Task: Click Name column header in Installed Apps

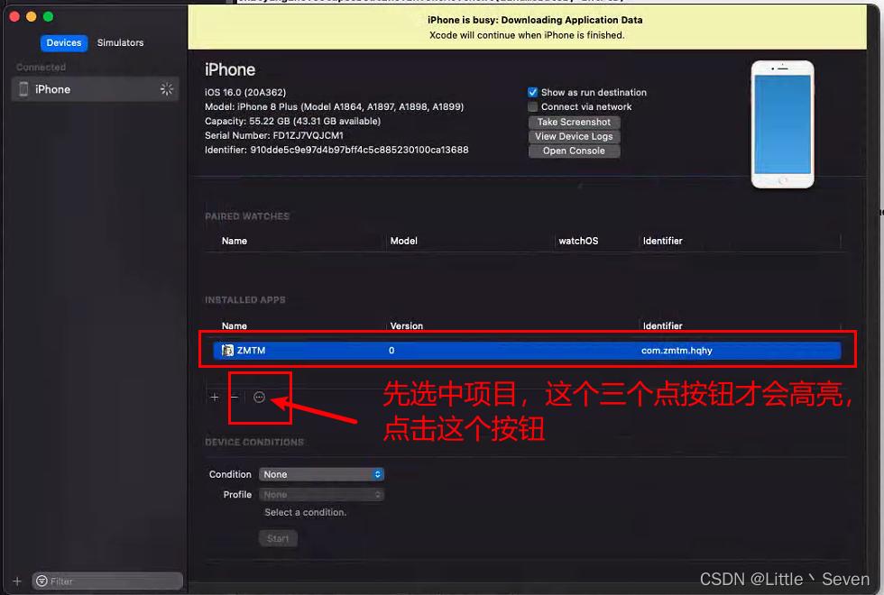Action: point(234,325)
